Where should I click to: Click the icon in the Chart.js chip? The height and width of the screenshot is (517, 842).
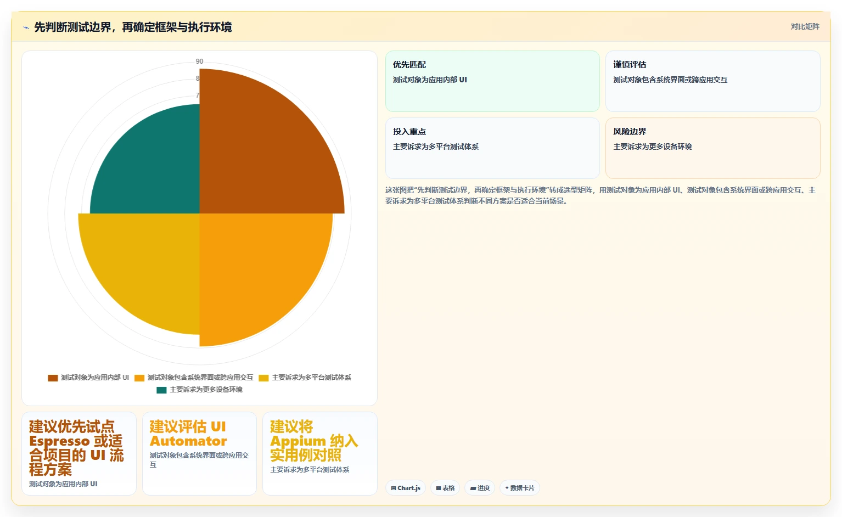tap(394, 488)
